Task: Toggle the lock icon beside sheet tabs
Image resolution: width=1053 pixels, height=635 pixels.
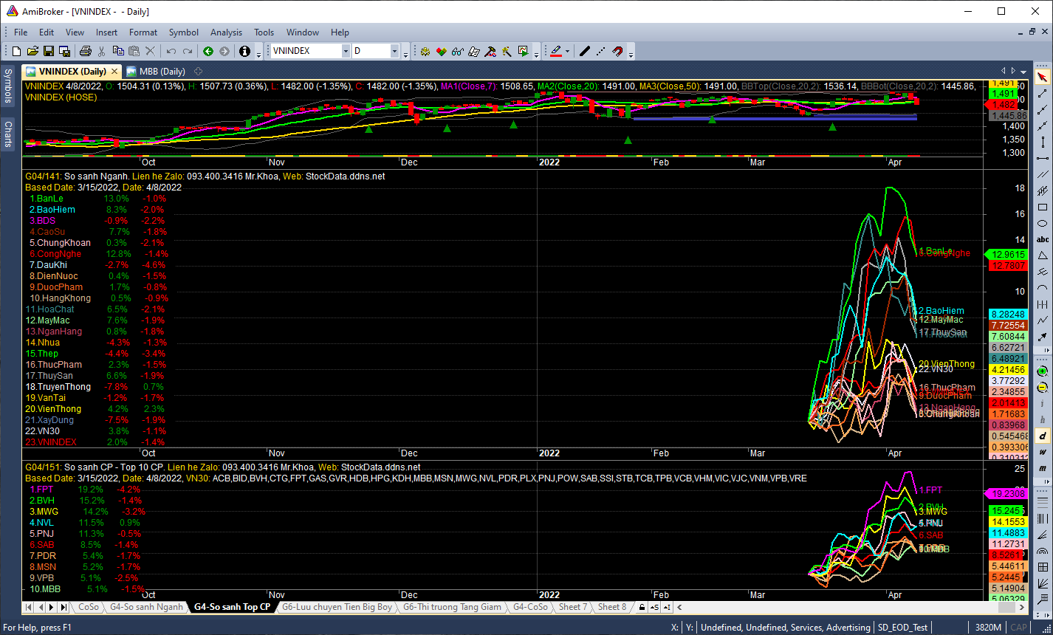Action: click(642, 607)
